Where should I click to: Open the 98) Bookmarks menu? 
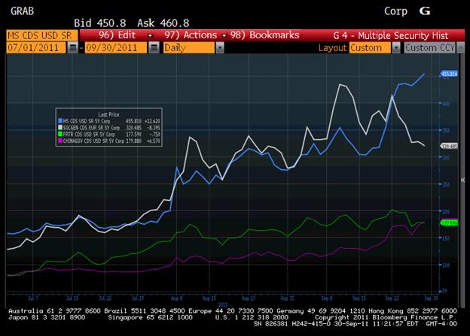click(264, 35)
